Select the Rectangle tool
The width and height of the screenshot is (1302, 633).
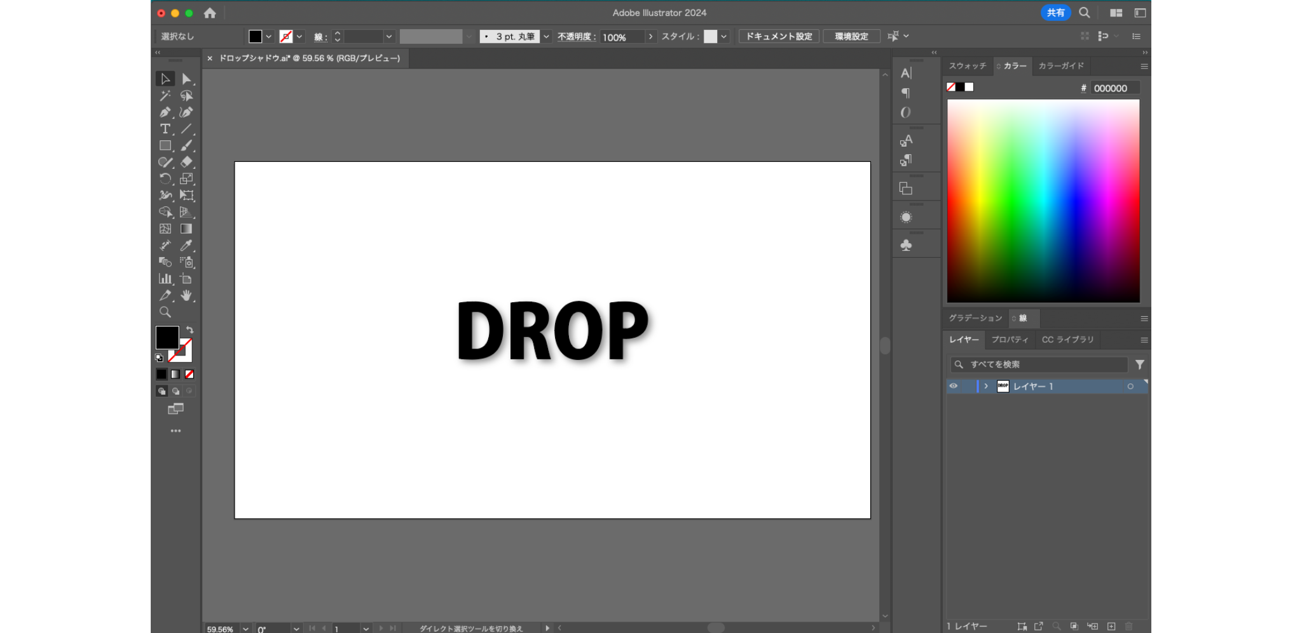click(x=165, y=145)
